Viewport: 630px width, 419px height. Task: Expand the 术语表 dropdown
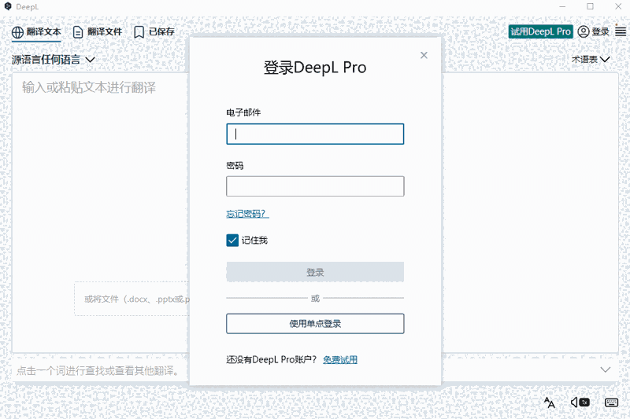coord(591,59)
